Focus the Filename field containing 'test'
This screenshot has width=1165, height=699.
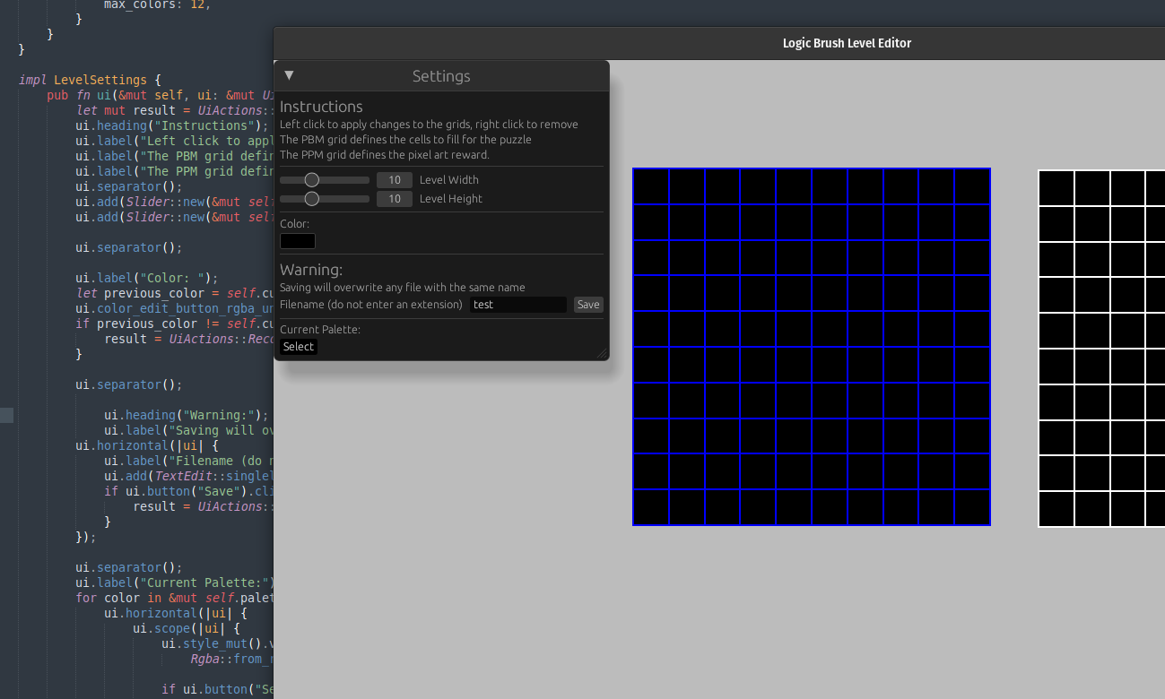point(517,305)
